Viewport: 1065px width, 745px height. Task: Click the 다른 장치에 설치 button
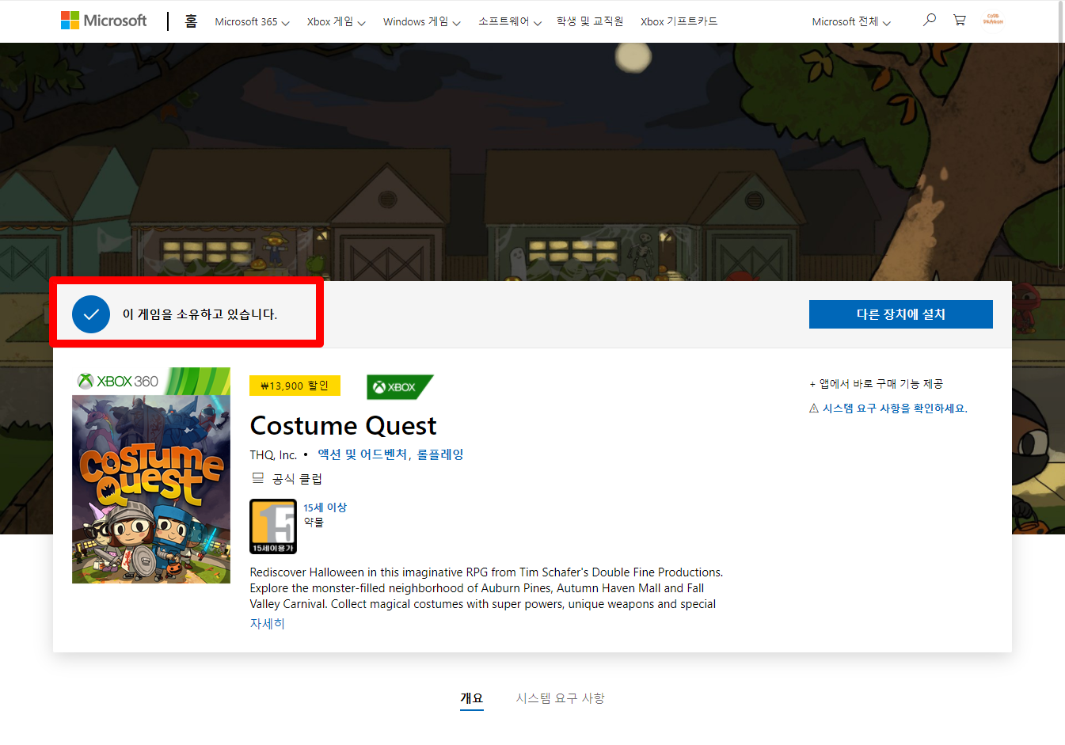tap(901, 314)
